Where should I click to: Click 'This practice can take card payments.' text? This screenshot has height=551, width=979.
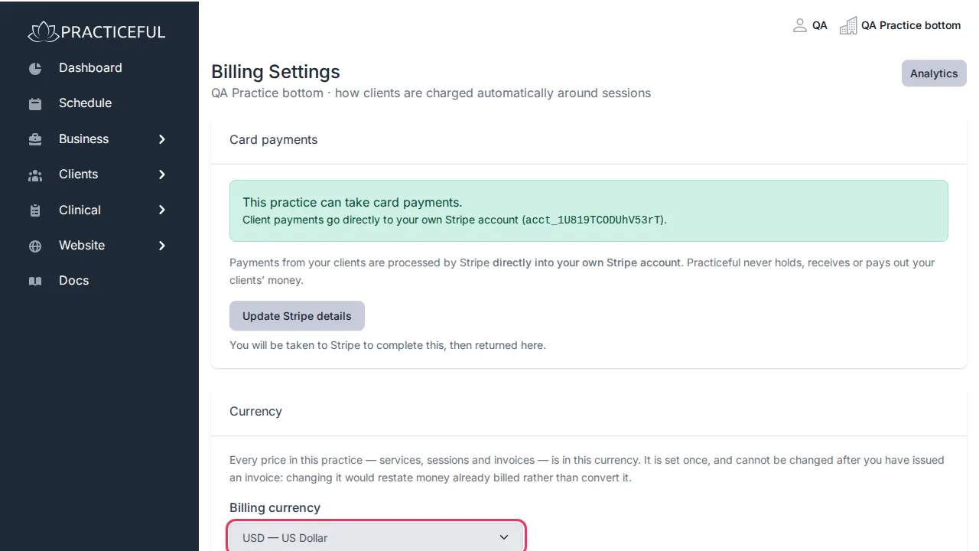[x=353, y=203]
